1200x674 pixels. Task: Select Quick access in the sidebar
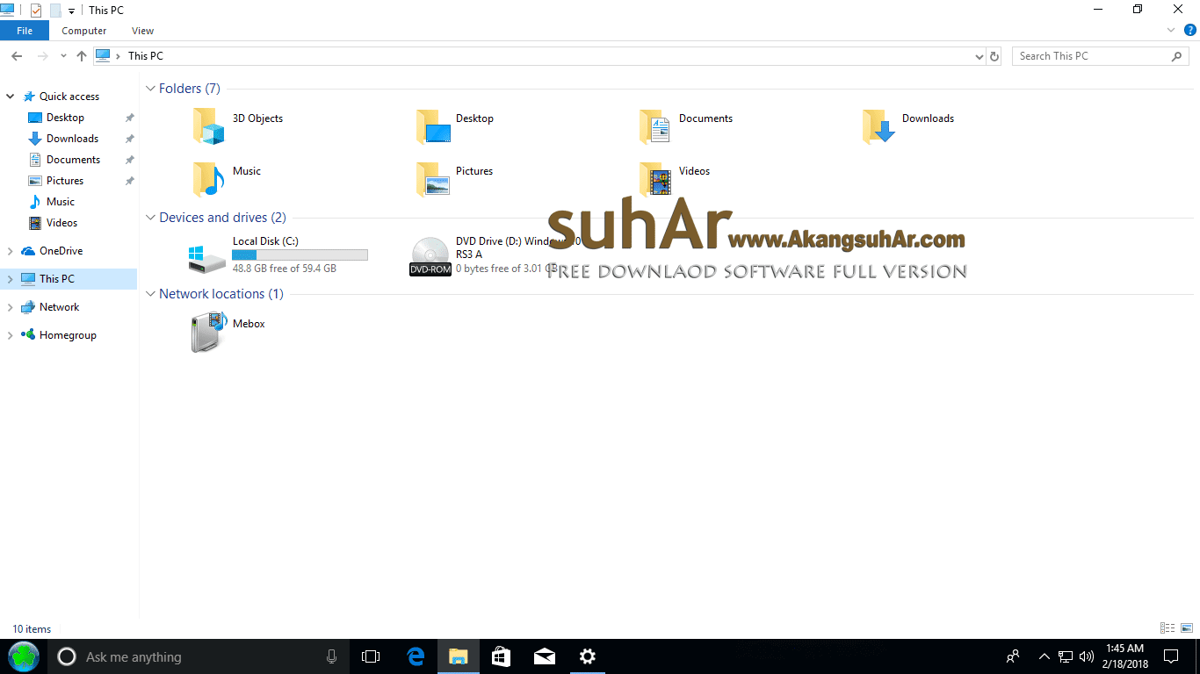tap(69, 97)
